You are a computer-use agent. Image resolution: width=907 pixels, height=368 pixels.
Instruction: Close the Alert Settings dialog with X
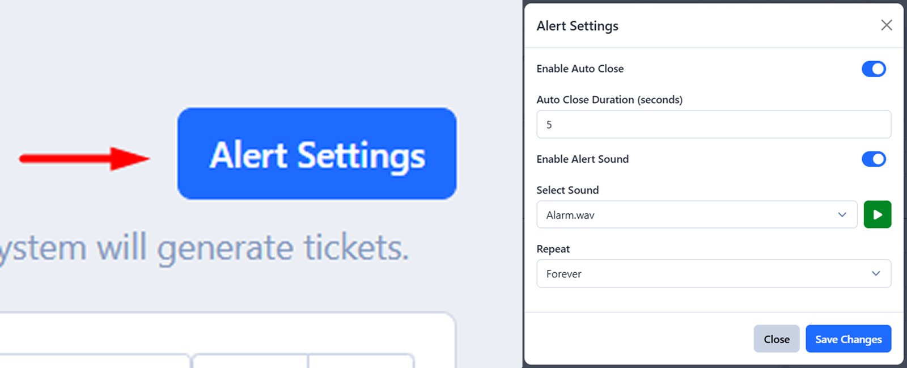pyautogui.click(x=886, y=25)
